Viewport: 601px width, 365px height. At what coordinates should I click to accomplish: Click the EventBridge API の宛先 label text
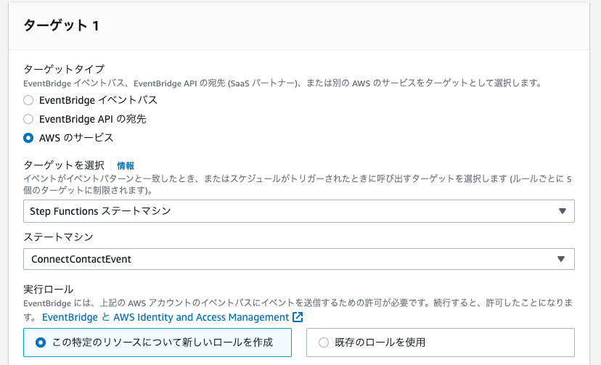click(92, 119)
